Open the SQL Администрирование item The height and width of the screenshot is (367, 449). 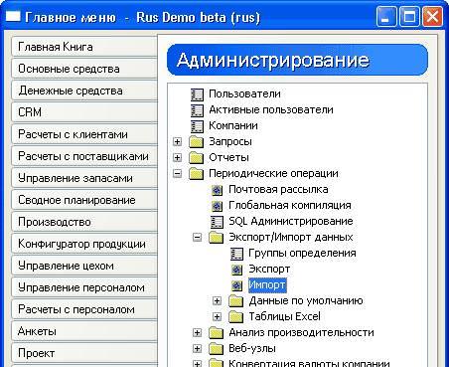click(291, 222)
